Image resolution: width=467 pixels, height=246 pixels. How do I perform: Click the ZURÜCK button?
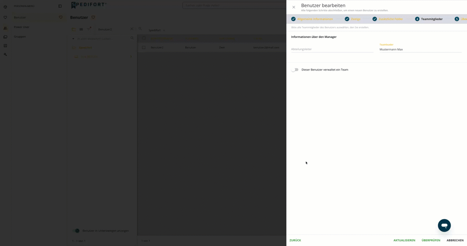click(x=295, y=241)
